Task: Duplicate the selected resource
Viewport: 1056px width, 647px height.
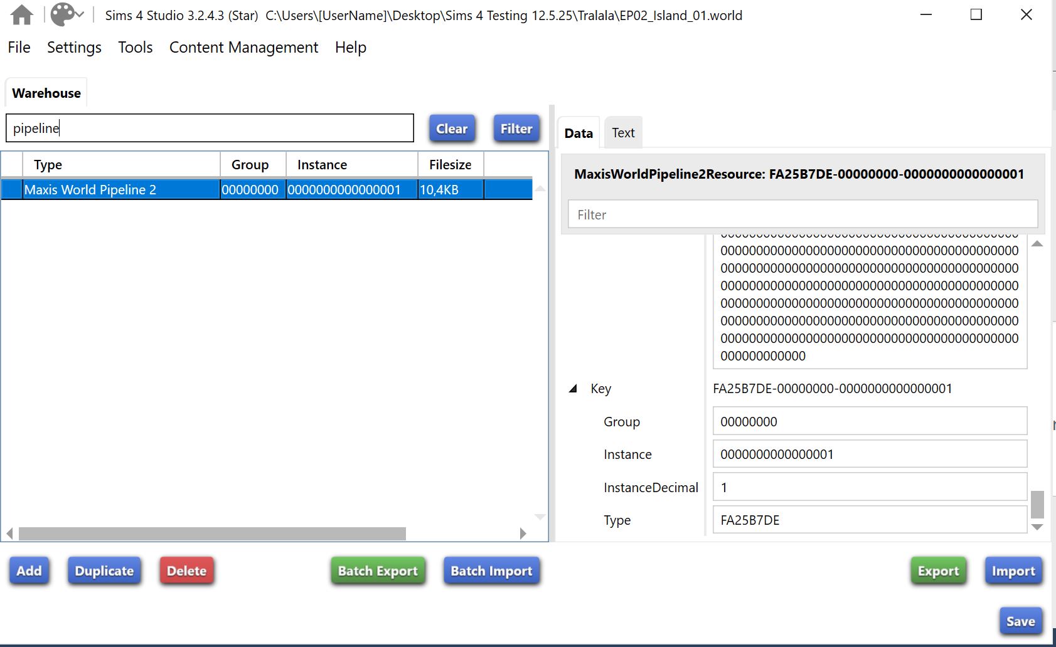Action: point(104,571)
